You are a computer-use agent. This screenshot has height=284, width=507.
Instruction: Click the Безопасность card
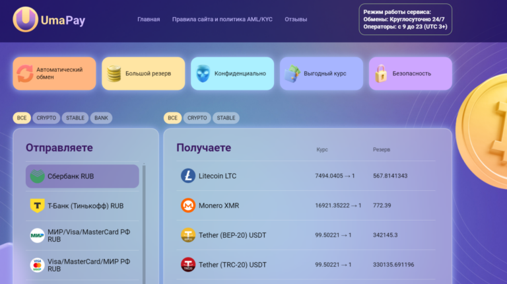(x=411, y=73)
